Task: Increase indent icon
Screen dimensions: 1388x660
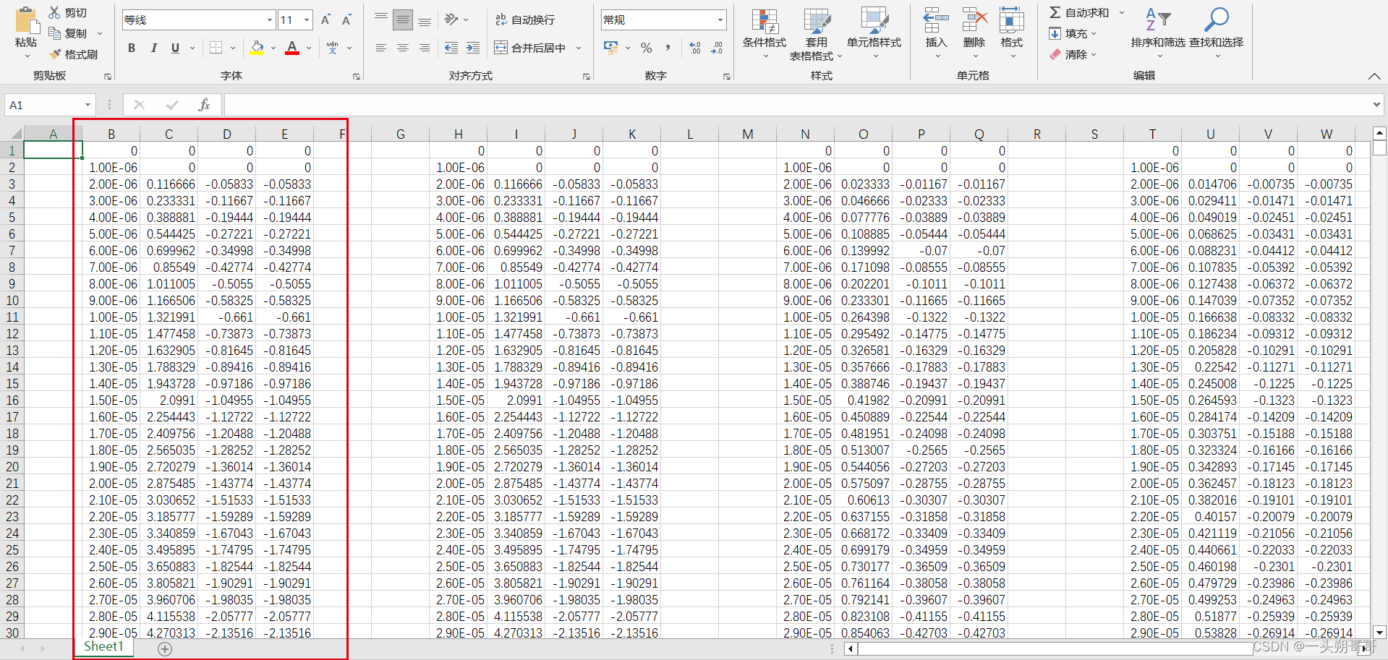Action: (x=473, y=48)
